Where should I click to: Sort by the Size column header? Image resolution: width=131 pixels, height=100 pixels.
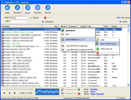pyautogui.click(x=50, y=26)
